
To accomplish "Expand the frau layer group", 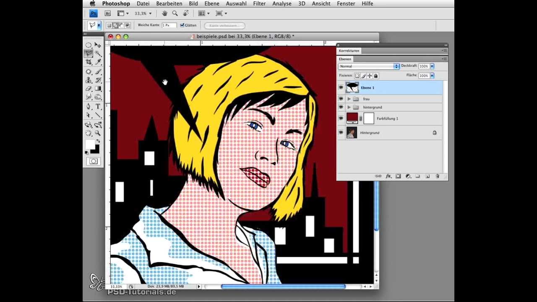I will click(349, 99).
